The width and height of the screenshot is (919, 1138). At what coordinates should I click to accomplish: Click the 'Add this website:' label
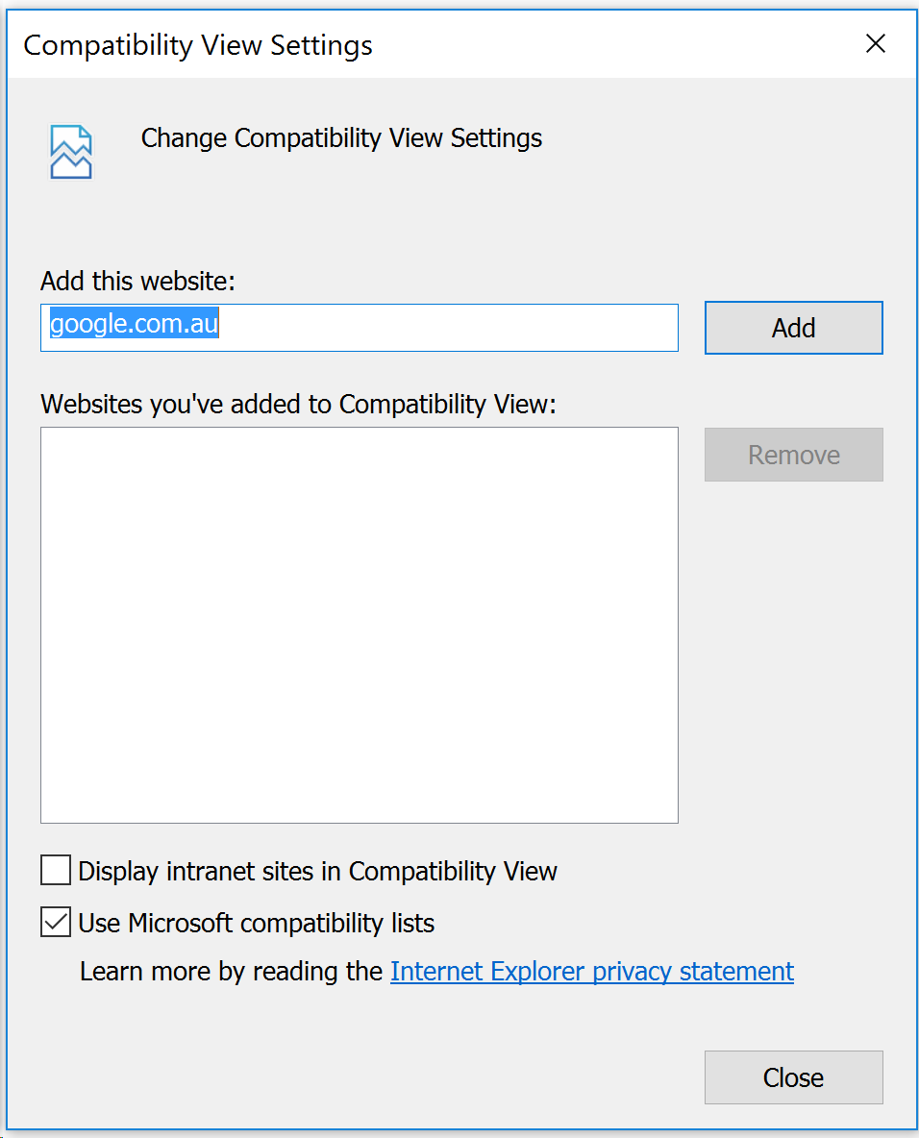pyautogui.click(x=137, y=281)
